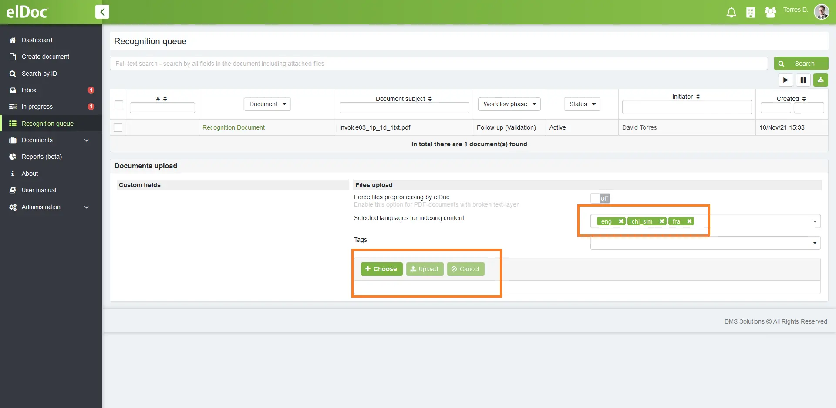Image resolution: width=836 pixels, height=408 pixels.
Task: Click the notification bell icon
Action: point(731,13)
